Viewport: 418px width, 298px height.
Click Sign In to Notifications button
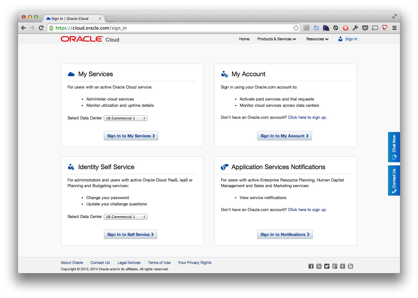coord(285,234)
